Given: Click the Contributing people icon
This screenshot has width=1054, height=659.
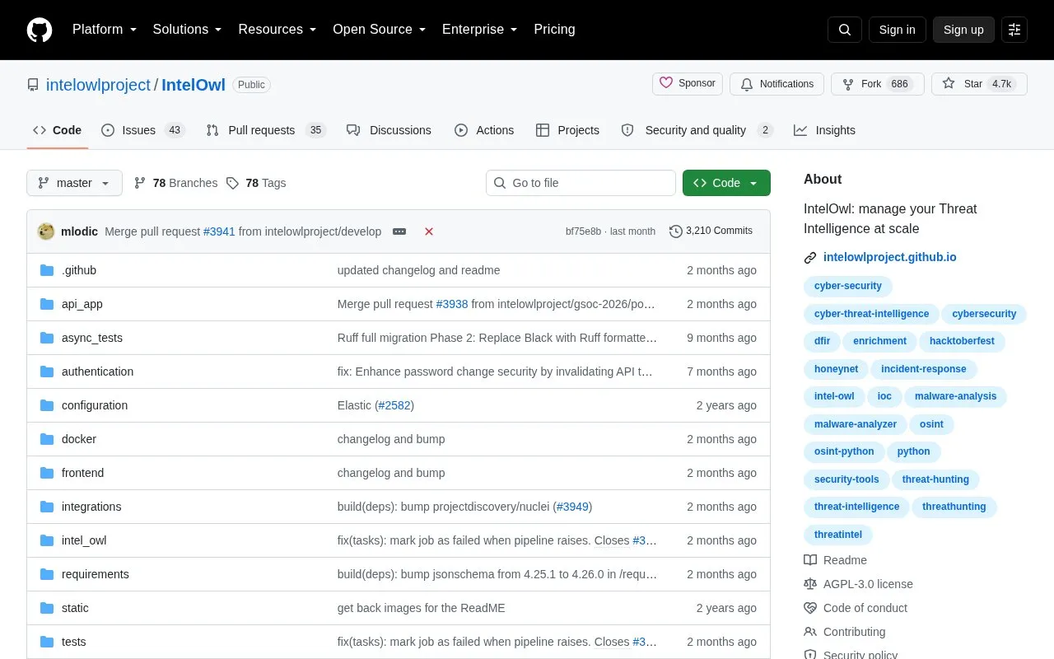Looking at the screenshot, I should 810,632.
